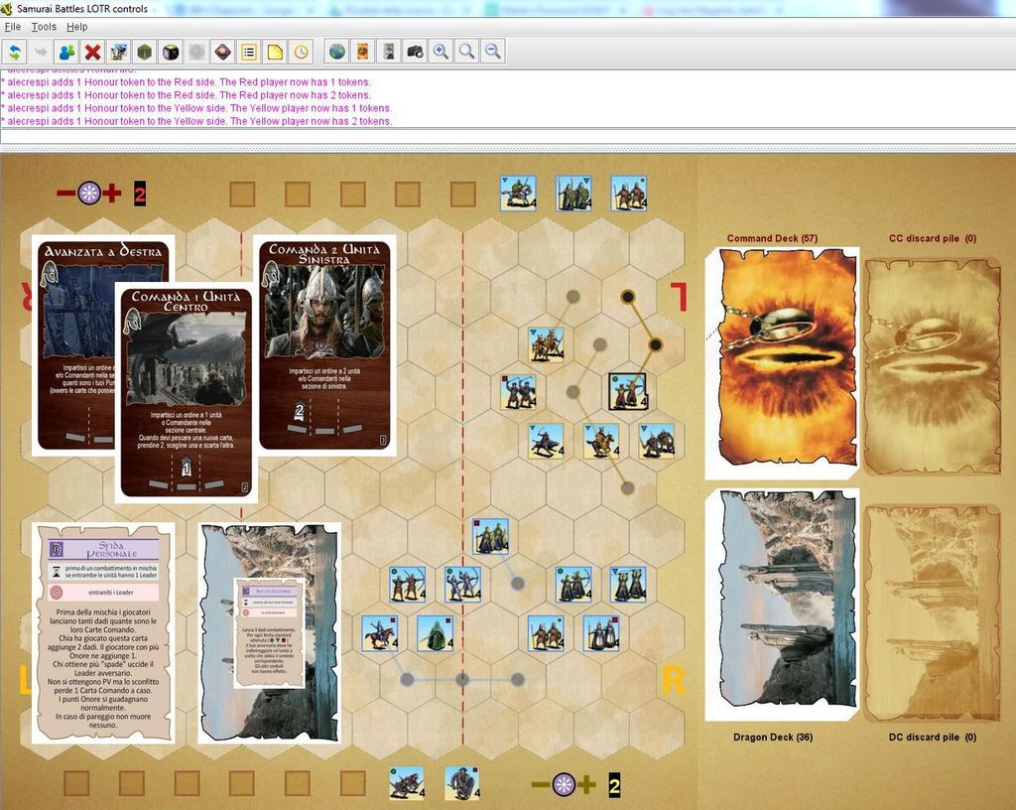
Task: Click the grey statue card toolbar icon
Action: (389, 52)
